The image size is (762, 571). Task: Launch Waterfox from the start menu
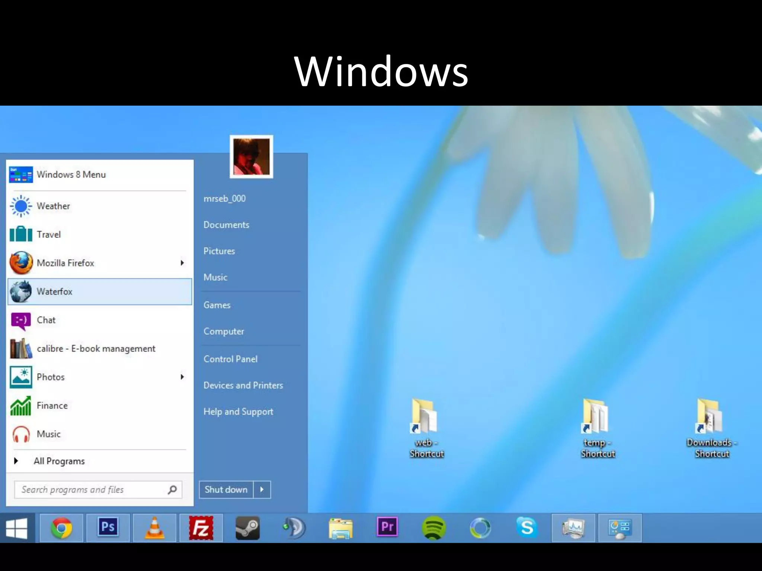100,291
